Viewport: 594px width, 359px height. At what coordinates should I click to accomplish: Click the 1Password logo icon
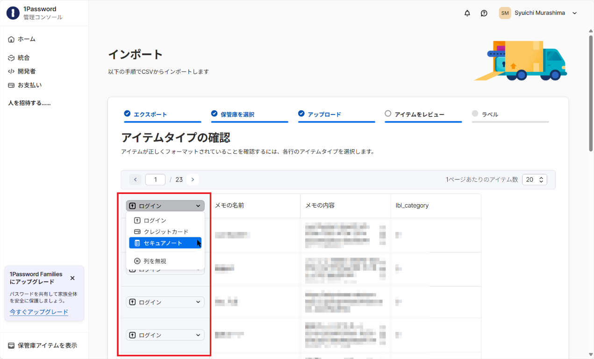13,13
